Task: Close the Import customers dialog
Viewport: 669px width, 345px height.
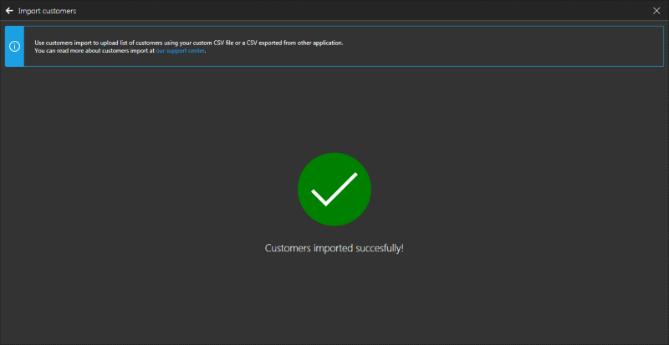Action: click(656, 11)
